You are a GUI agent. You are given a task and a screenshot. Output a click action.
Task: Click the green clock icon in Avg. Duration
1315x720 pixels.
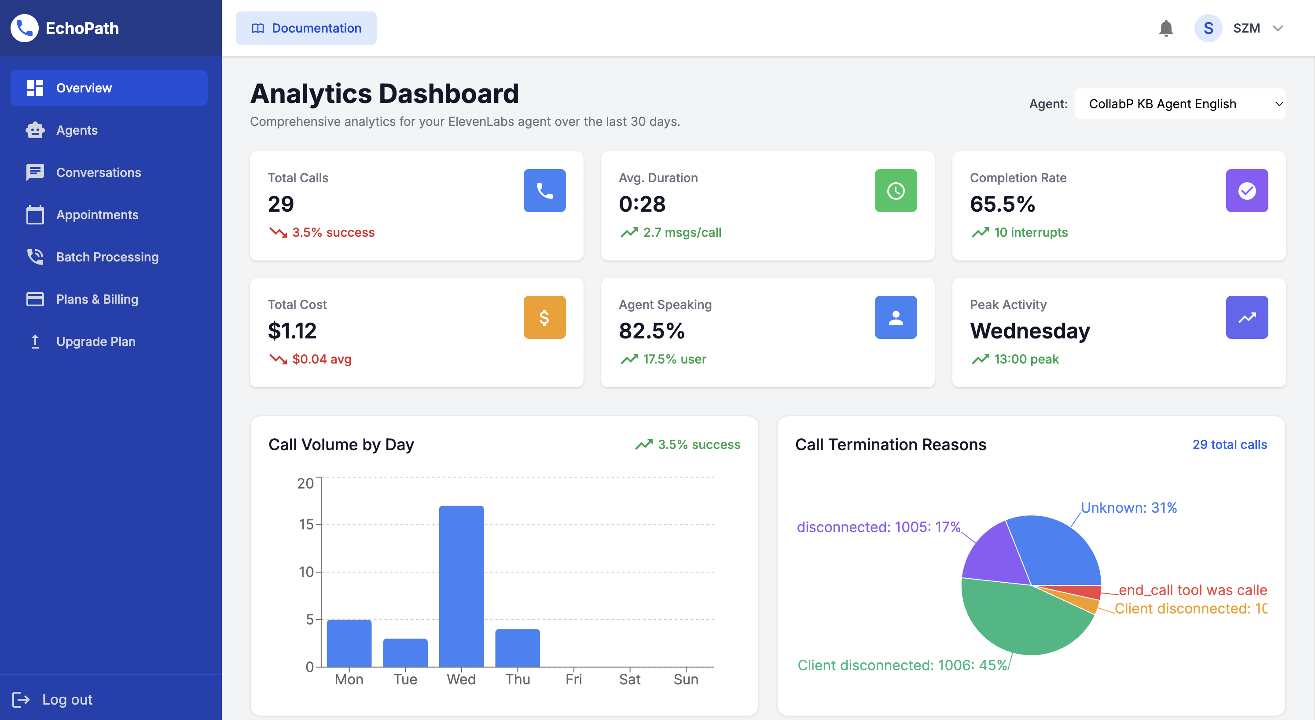click(x=896, y=191)
